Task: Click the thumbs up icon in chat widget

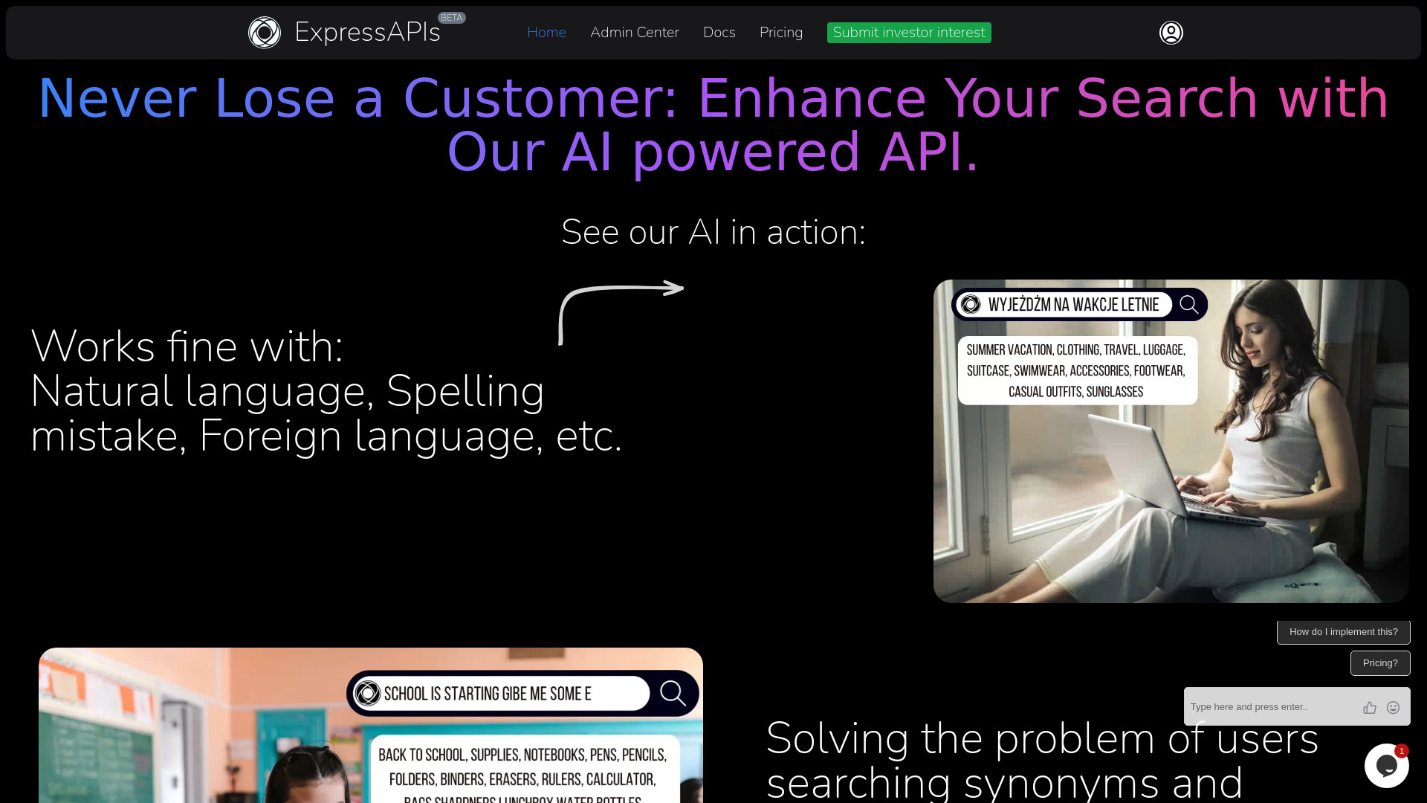Action: [x=1369, y=707]
